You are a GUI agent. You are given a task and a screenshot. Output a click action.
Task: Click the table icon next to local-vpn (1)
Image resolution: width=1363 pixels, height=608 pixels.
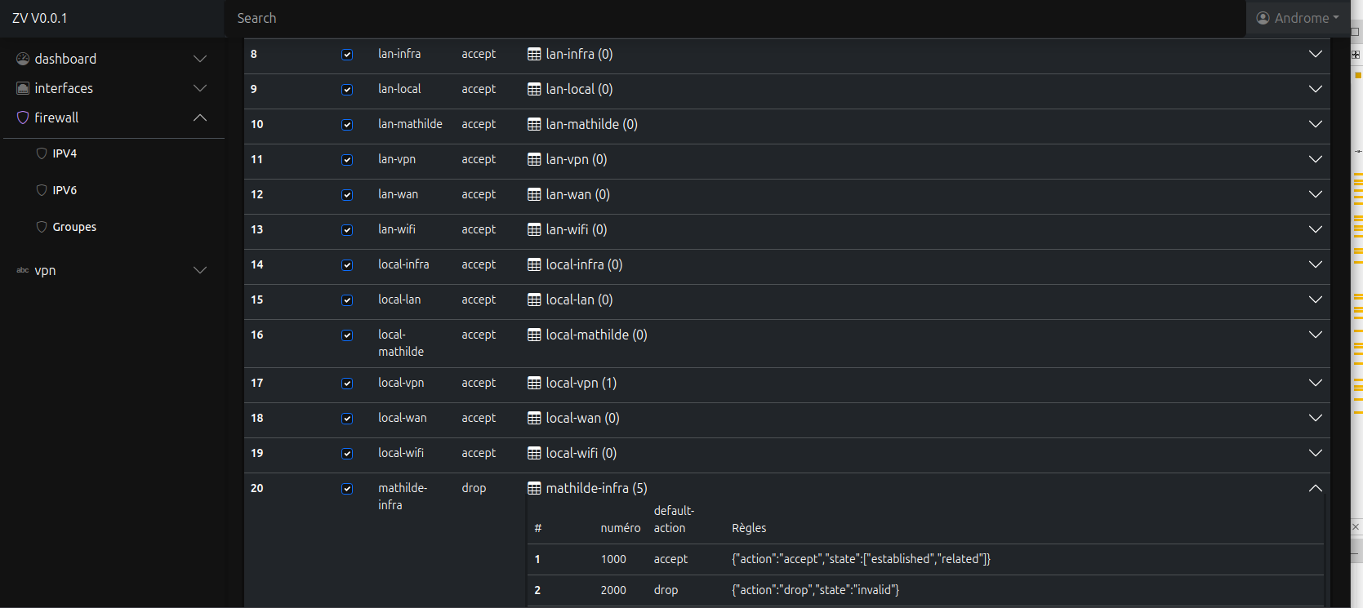point(534,383)
